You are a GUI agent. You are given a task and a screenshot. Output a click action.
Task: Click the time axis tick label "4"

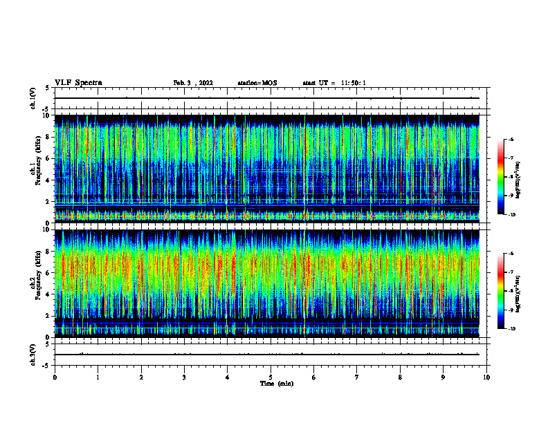(x=227, y=377)
